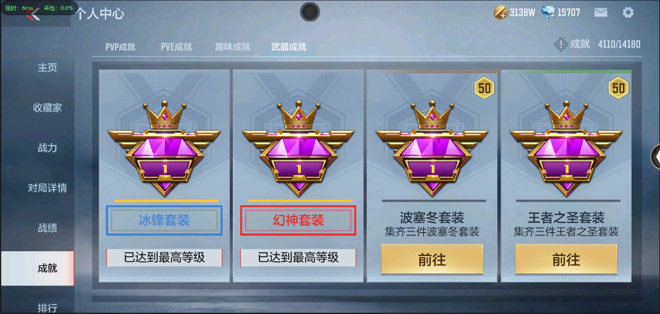Click the diamond currency icon
660x314 pixels.
pyautogui.click(x=548, y=13)
